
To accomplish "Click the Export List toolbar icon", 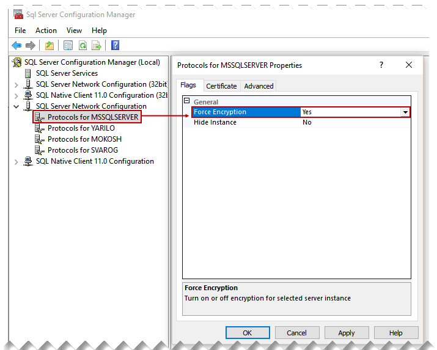I will [x=97, y=45].
